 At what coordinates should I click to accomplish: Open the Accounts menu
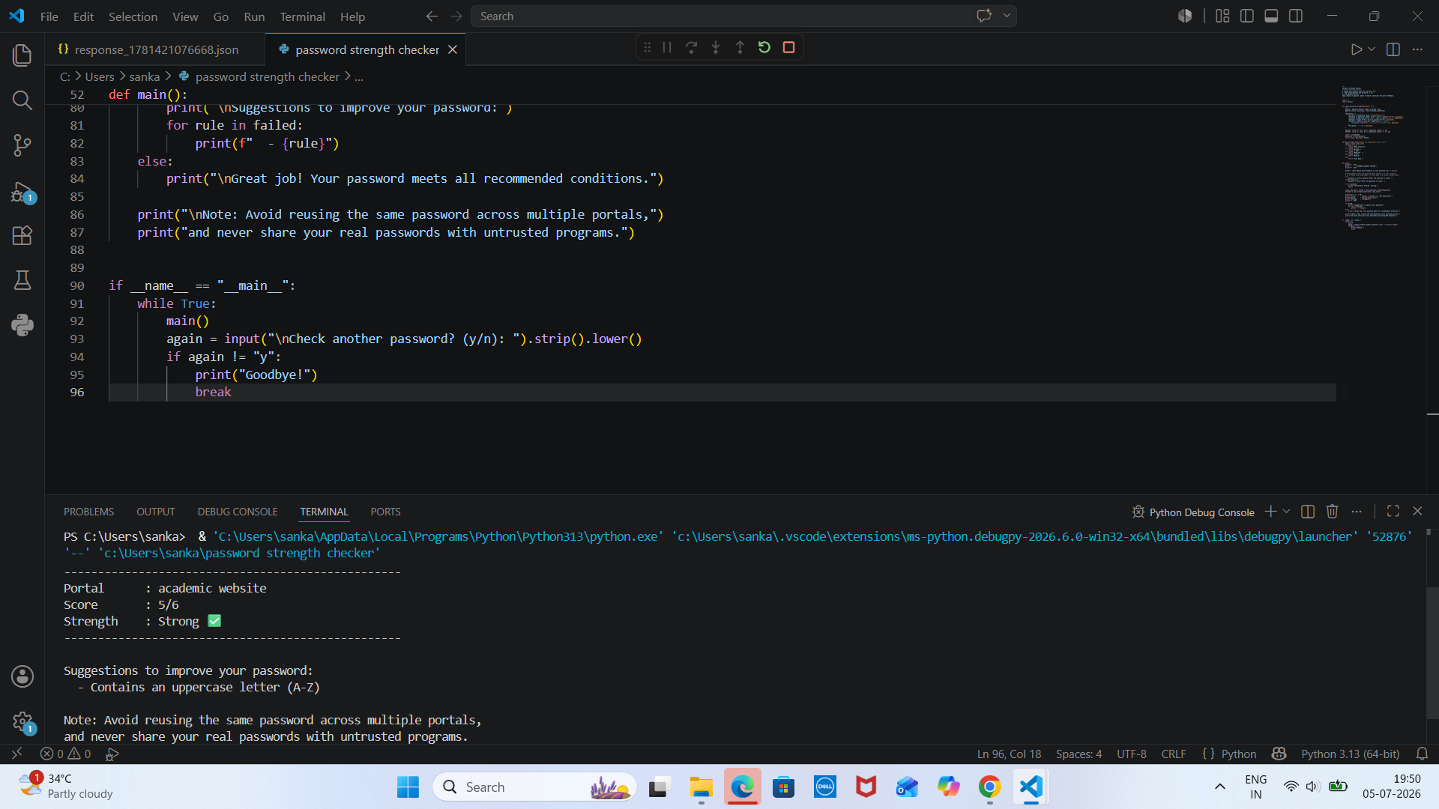tap(22, 676)
